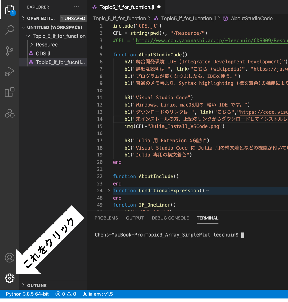Click Python 3.8.5 64-bit interpreter status
The image size is (288, 302).
pos(27,294)
